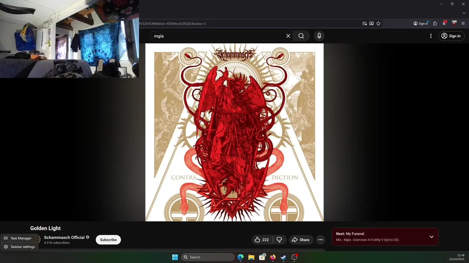Bookmark this page with star icon
The image size is (469, 263).
(x=378, y=23)
